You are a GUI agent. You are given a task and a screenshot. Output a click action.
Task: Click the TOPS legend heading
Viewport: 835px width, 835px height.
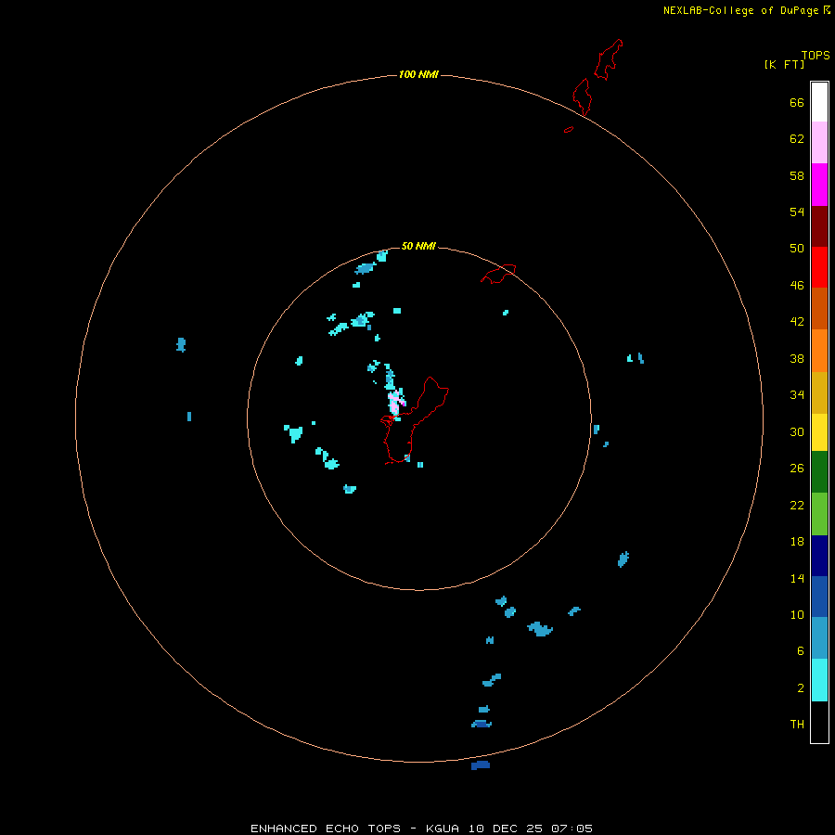816,56
